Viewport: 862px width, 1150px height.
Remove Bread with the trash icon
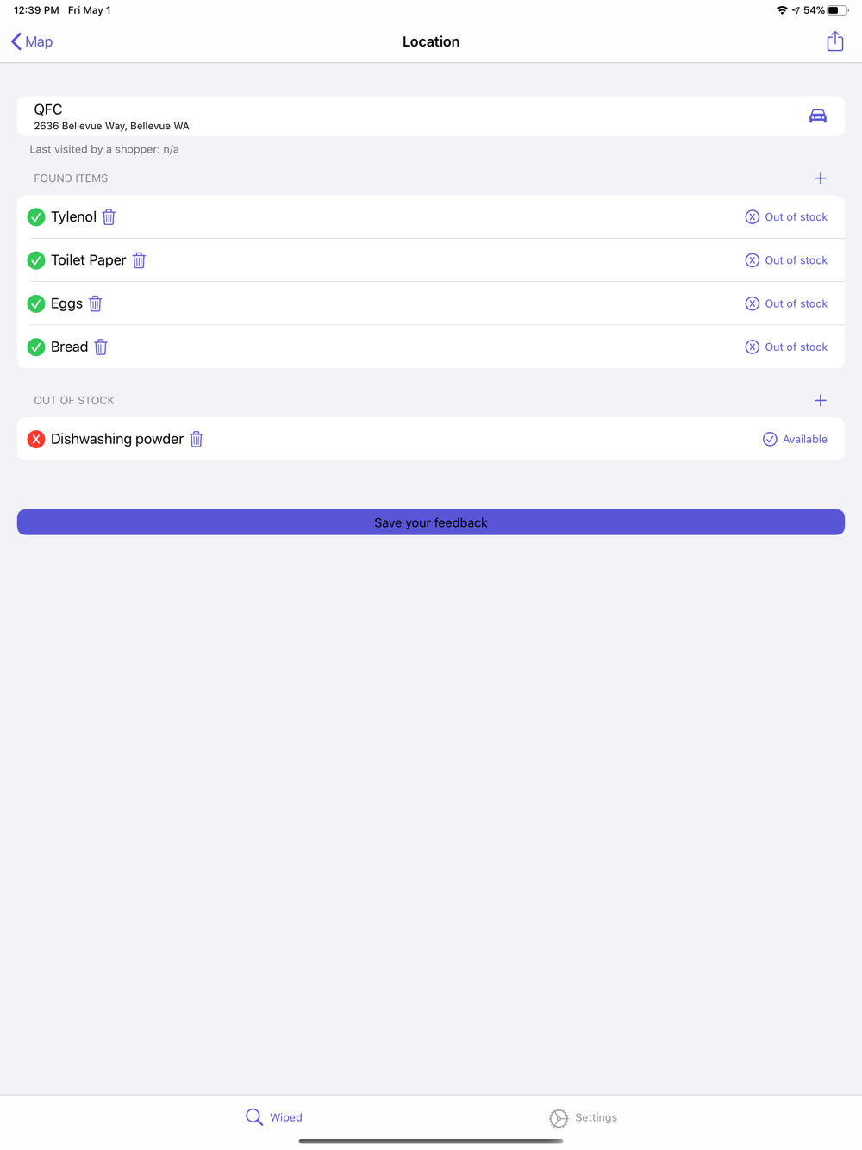click(101, 347)
